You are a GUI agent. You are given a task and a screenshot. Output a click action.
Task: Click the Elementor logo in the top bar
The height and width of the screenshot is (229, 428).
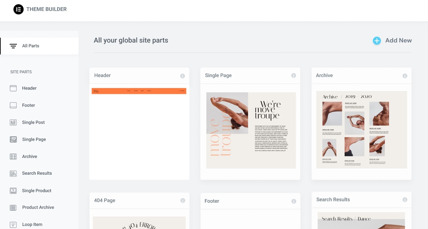pyautogui.click(x=18, y=9)
